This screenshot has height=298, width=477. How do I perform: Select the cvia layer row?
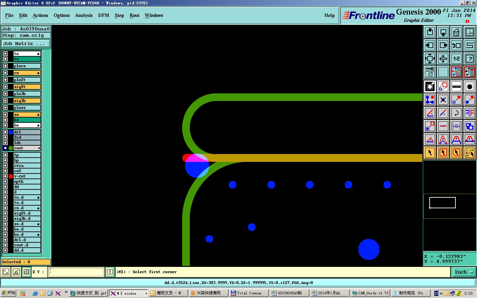coord(27,166)
